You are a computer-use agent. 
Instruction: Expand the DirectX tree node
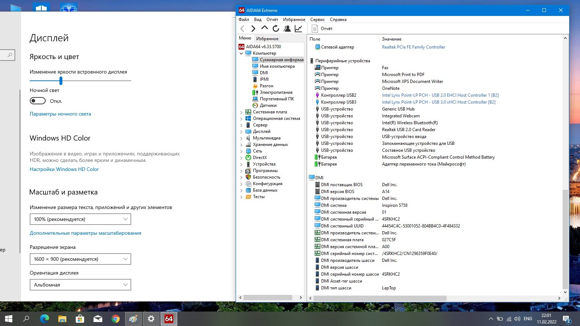click(x=241, y=158)
